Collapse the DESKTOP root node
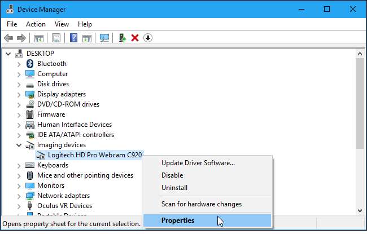This screenshot has width=367, height=234. 8,54
